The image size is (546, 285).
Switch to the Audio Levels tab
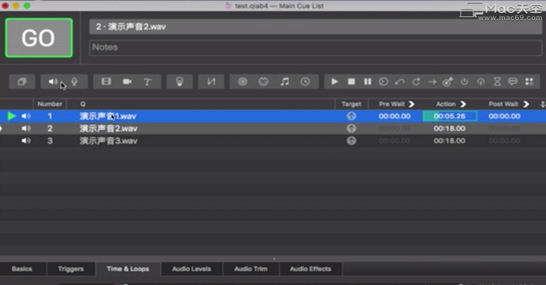click(x=191, y=269)
